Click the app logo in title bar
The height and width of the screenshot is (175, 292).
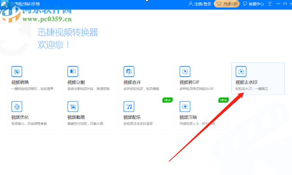point(4,4)
